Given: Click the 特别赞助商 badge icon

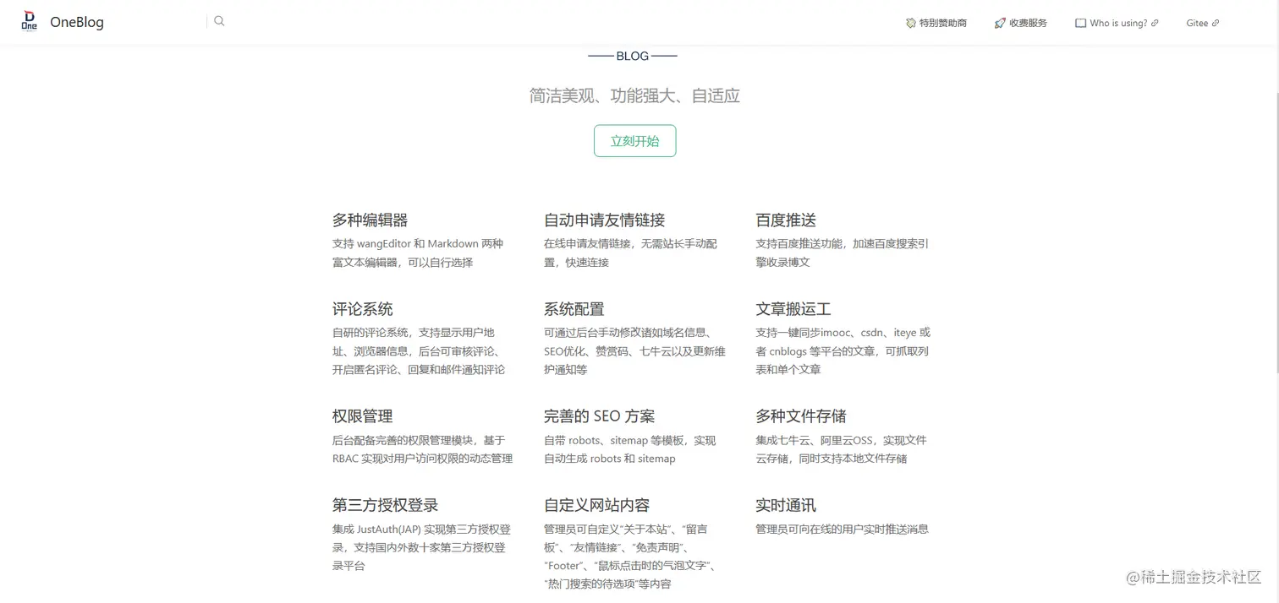Looking at the screenshot, I should point(910,23).
